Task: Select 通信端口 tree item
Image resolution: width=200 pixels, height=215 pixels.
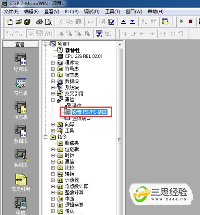Action: [x=82, y=118]
